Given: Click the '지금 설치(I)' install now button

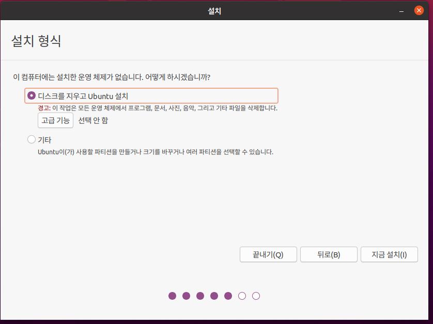Looking at the screenshot, I should [x=389, y=254].
